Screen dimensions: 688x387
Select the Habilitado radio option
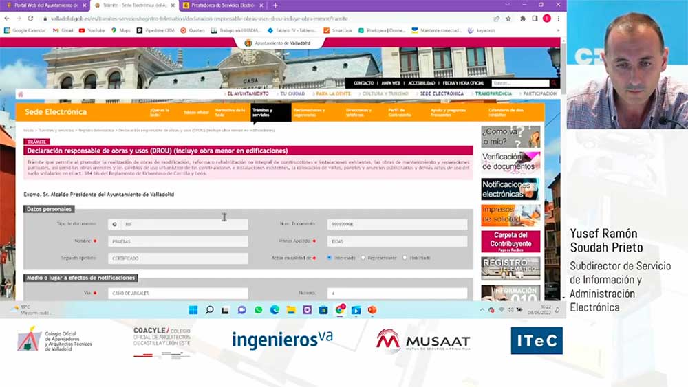click(405, 258)
